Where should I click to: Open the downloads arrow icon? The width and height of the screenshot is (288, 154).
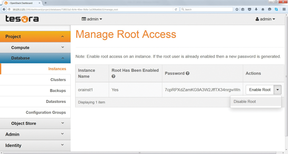(x=256, y=9)
